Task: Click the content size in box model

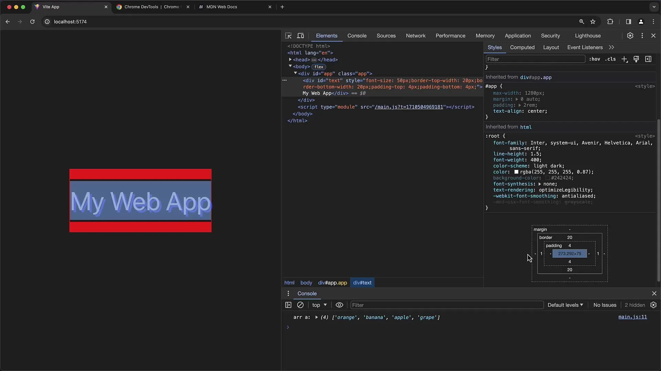Action: click(x=569, y=254)
